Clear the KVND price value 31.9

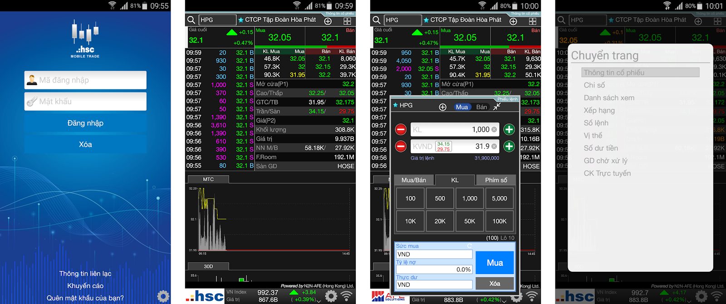494,147
